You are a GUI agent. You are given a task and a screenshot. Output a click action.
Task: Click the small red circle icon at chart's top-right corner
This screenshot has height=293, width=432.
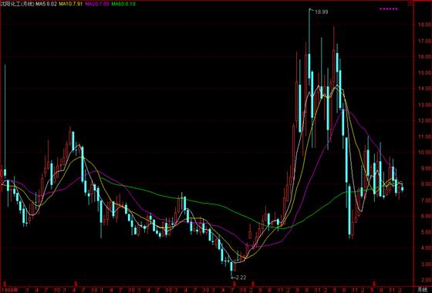410,4
